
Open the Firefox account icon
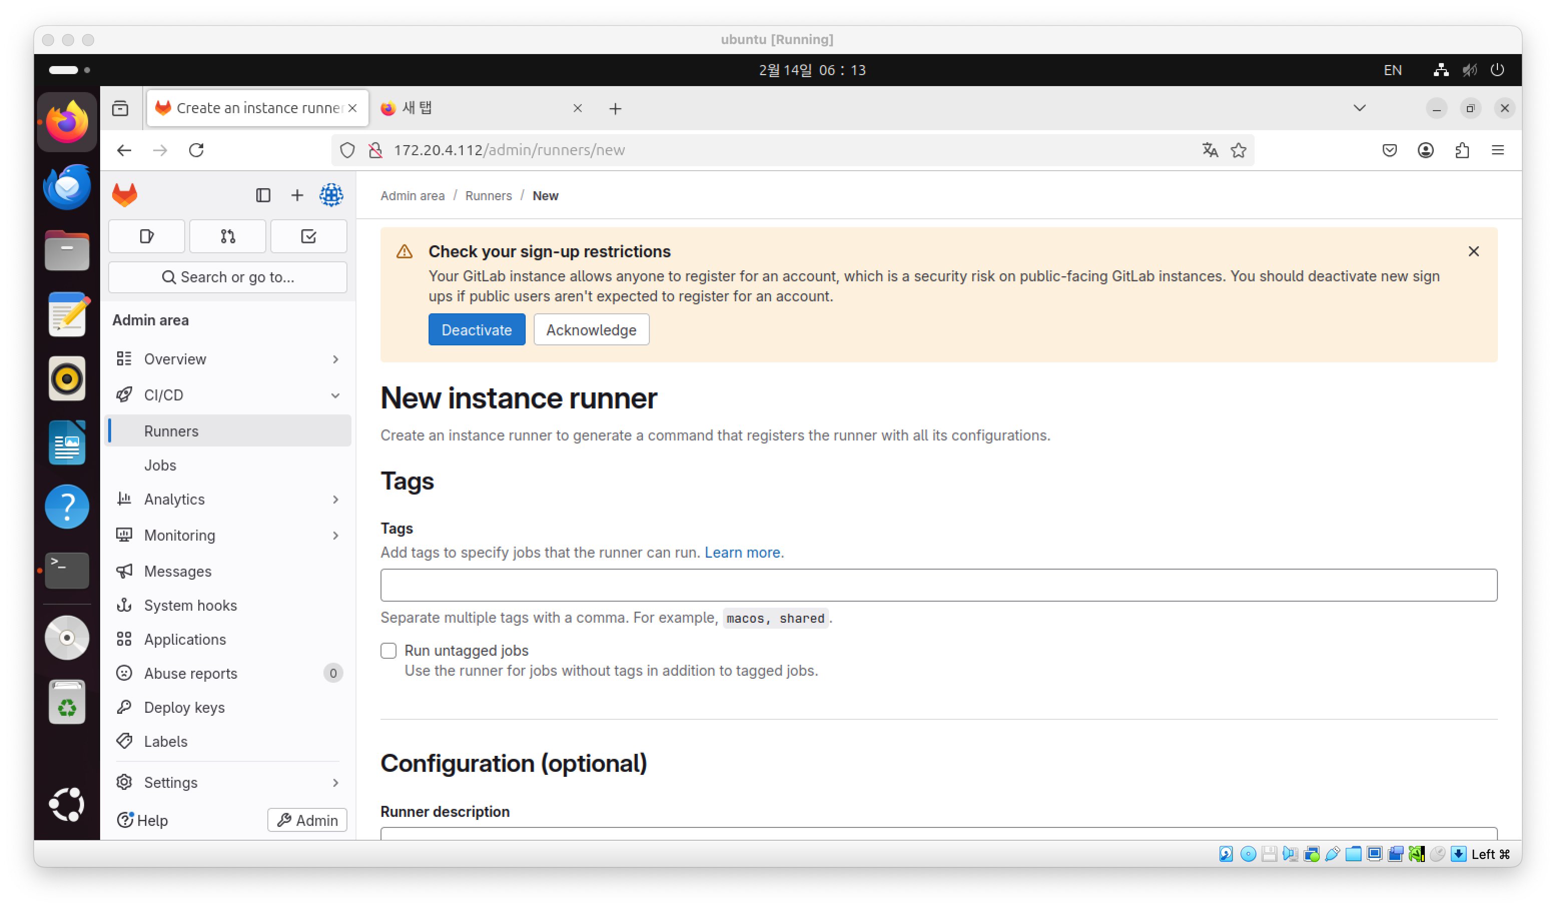coord(1426,150)
